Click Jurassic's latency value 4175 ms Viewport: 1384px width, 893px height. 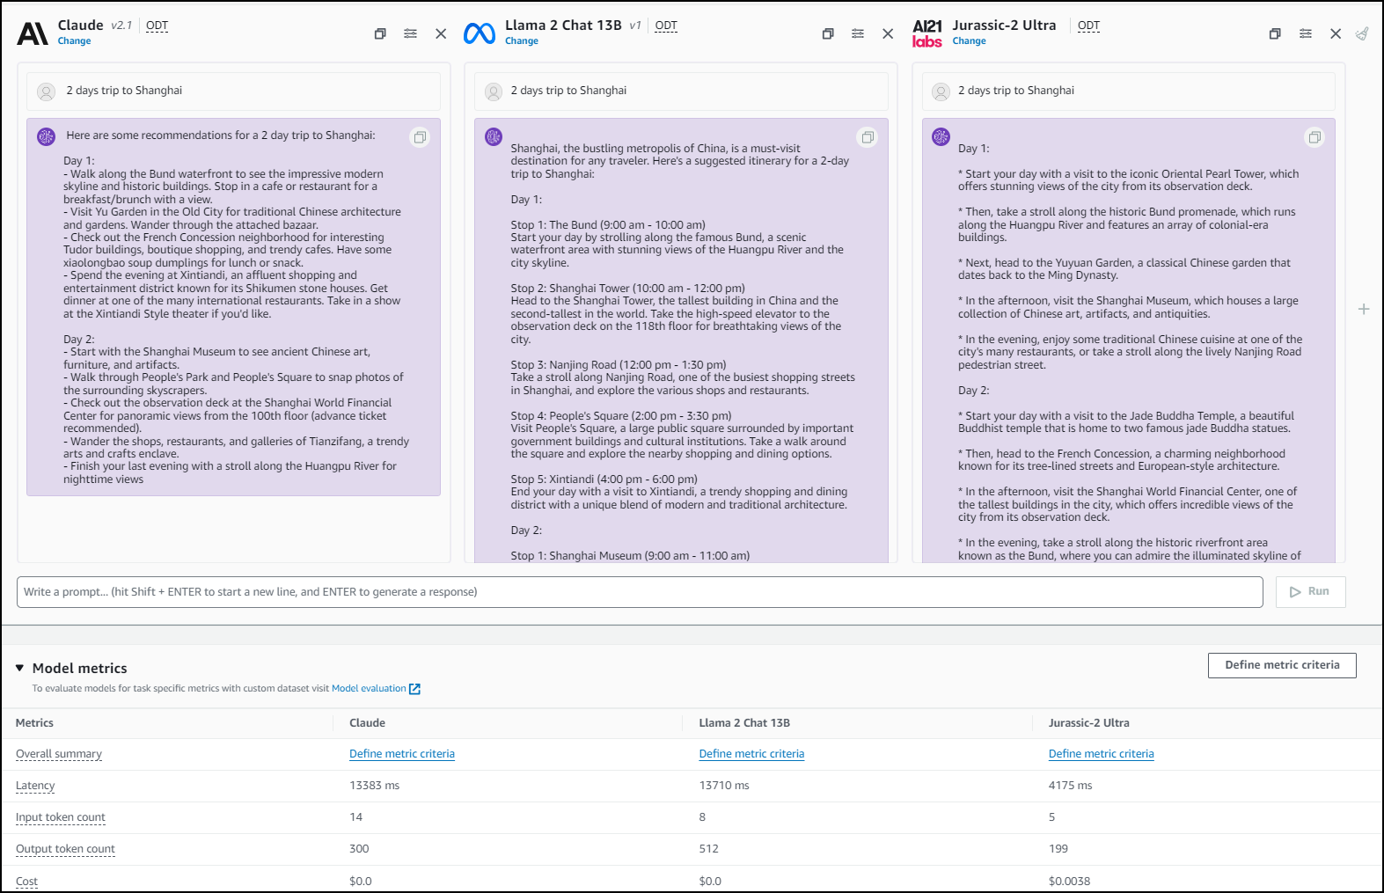[x=1070, y=786]
